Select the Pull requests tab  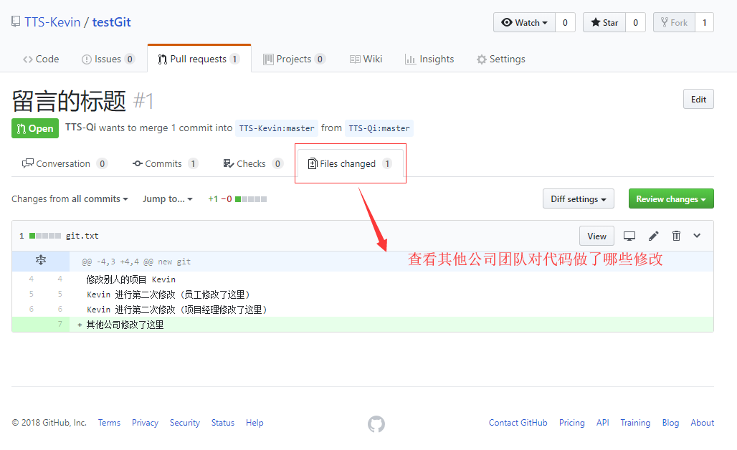[x=199, y=59]
